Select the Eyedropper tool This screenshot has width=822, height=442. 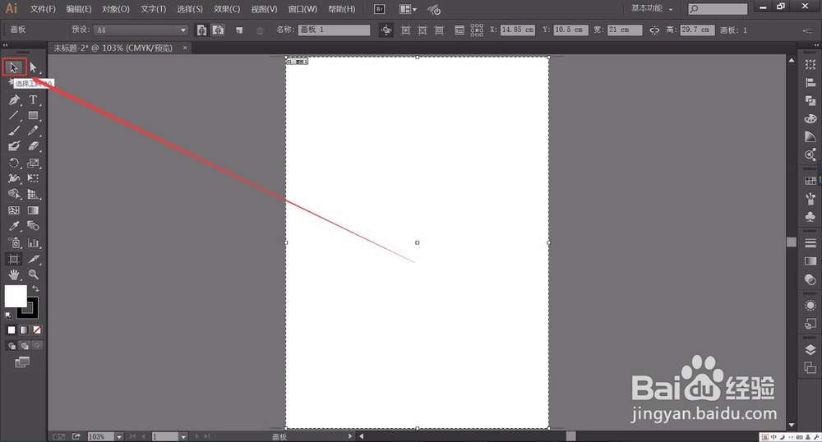coord(14,226)
